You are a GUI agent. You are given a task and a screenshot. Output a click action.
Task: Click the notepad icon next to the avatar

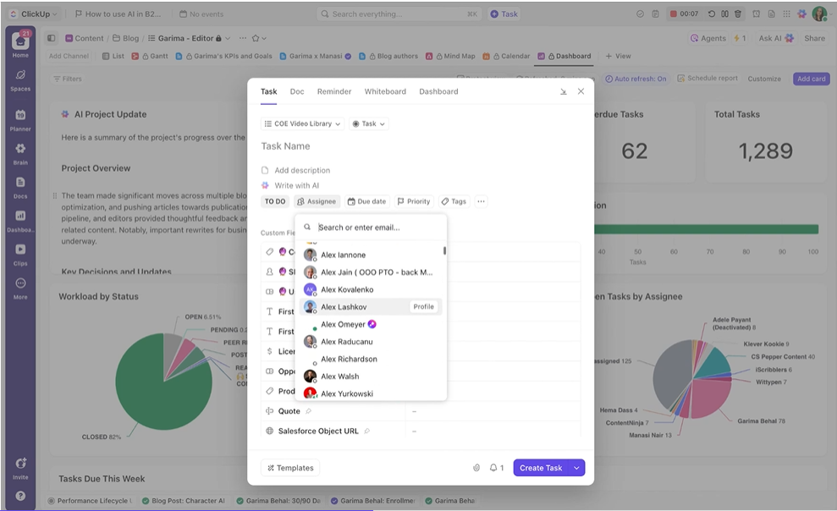pos(772,14)
